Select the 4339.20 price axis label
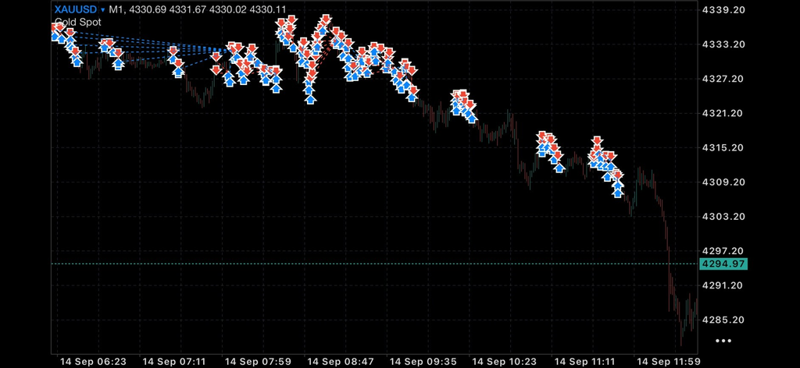 point(723,9)
